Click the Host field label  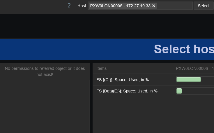[x=82, y=6]
